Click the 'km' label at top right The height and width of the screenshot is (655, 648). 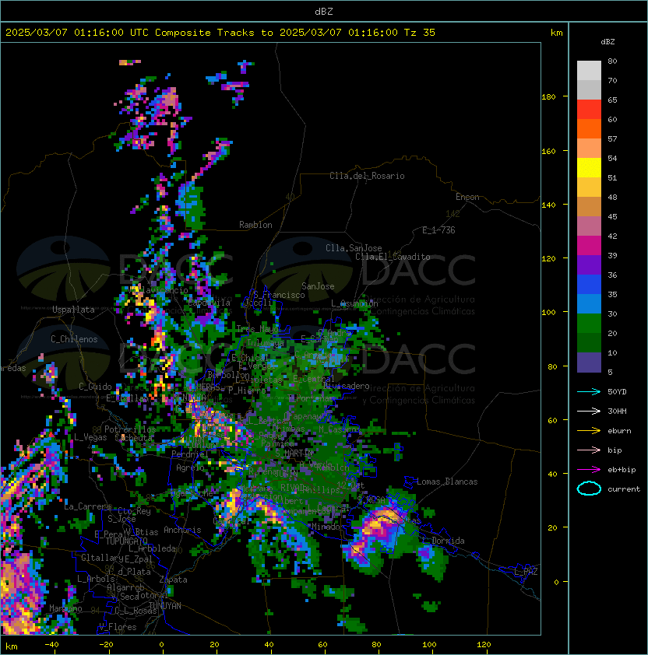556,33
